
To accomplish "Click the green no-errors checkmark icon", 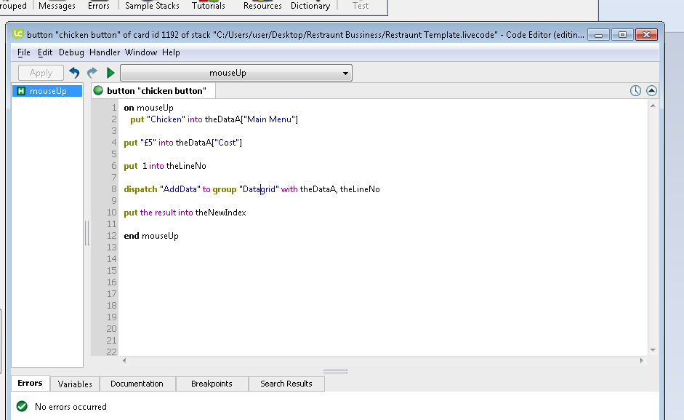I will click(22, 407).
